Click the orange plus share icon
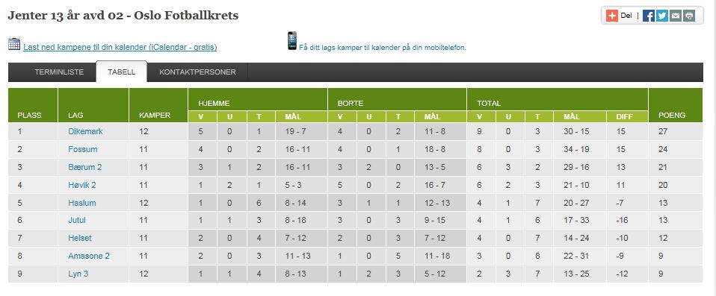 (612, 16)
